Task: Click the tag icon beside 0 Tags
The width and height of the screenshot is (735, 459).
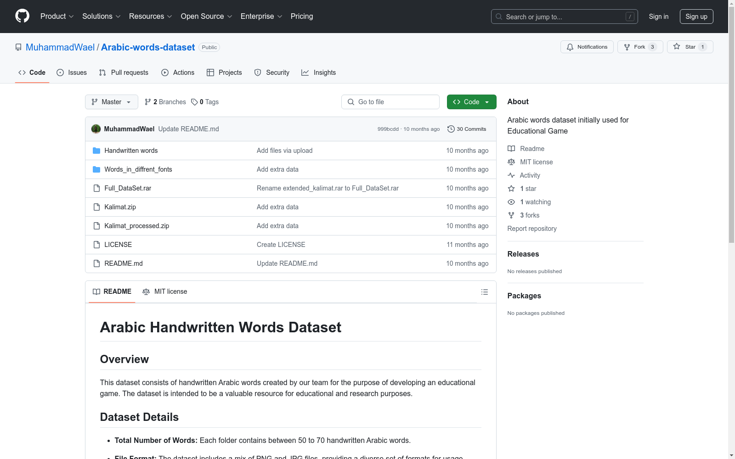Action: point(194,102)
